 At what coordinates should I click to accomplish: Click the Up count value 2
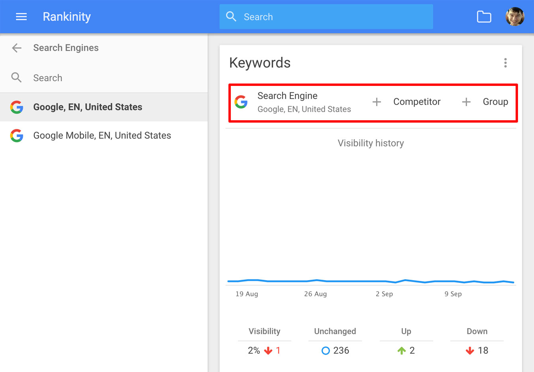coord(412,351)
